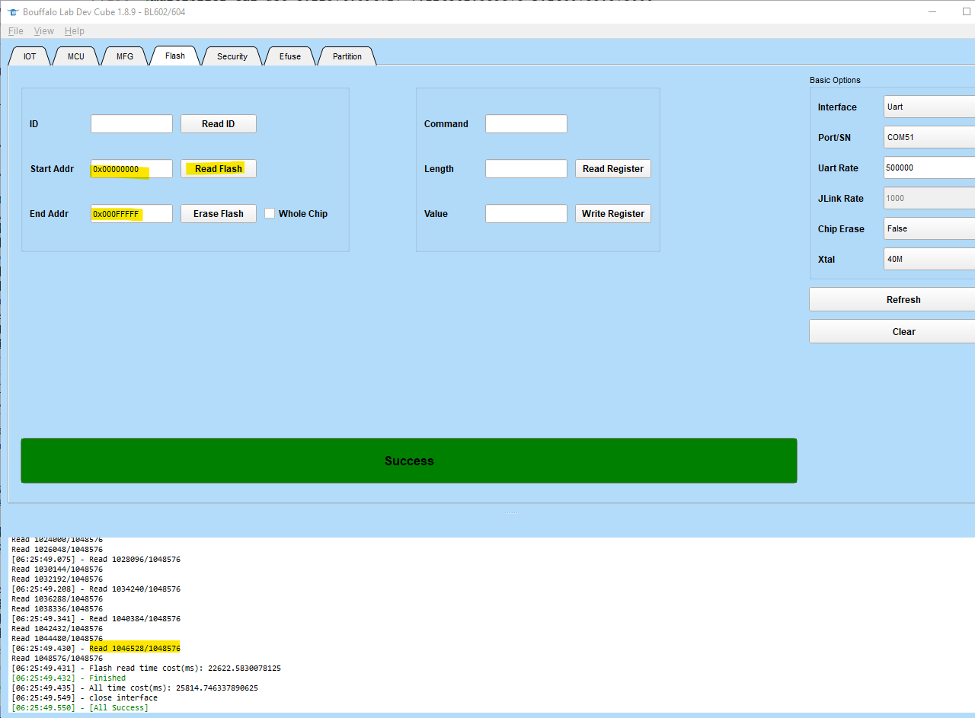Click the Length input field
Screen dimensions: 975x718
point(526,169)
